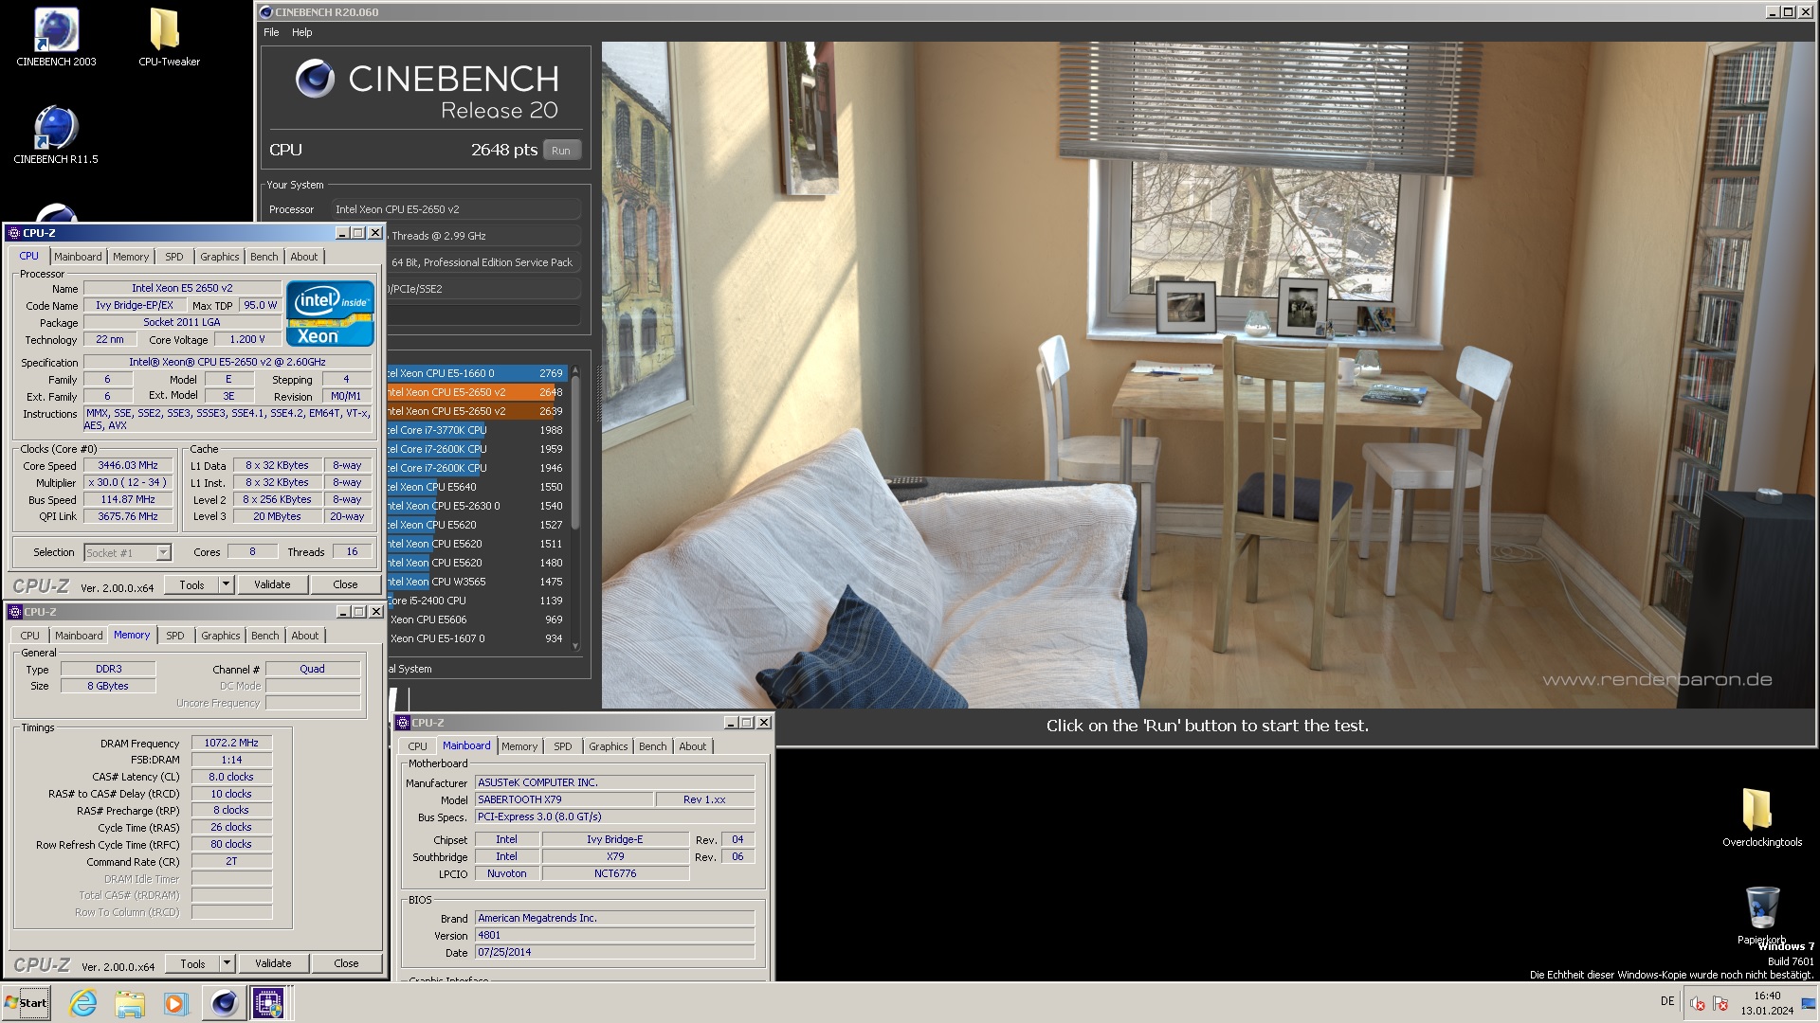Click the DRAM Frequency 1072.2 MHz field

click(x=231, y=744)
